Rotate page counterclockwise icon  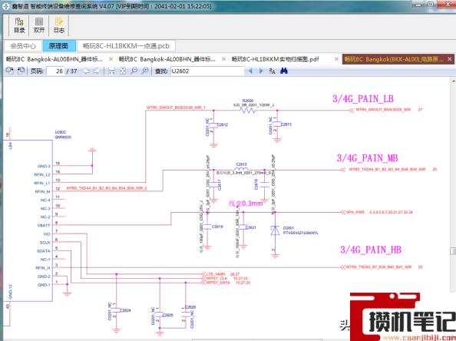[10, 71]
